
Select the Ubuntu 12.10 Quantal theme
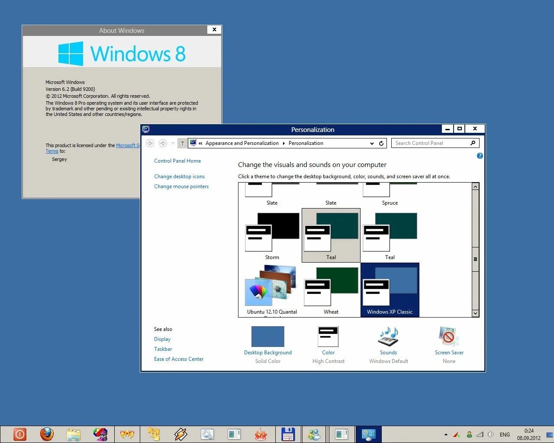[x=272, y=290]
